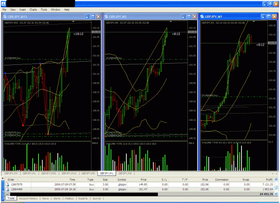
Task: Click the terminal list scroll-up arrow
Action: [x=276, y=179]
